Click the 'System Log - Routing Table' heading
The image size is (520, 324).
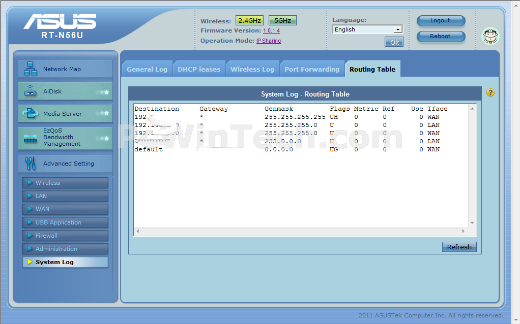pos(305,94)
